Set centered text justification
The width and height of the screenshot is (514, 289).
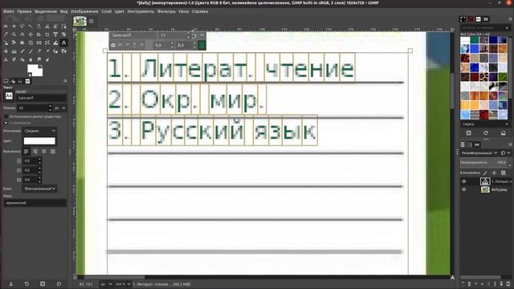coord(43,152)
